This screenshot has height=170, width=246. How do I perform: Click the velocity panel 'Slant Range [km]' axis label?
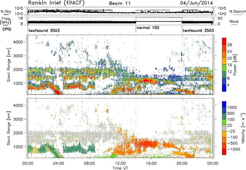coord(9,128)
